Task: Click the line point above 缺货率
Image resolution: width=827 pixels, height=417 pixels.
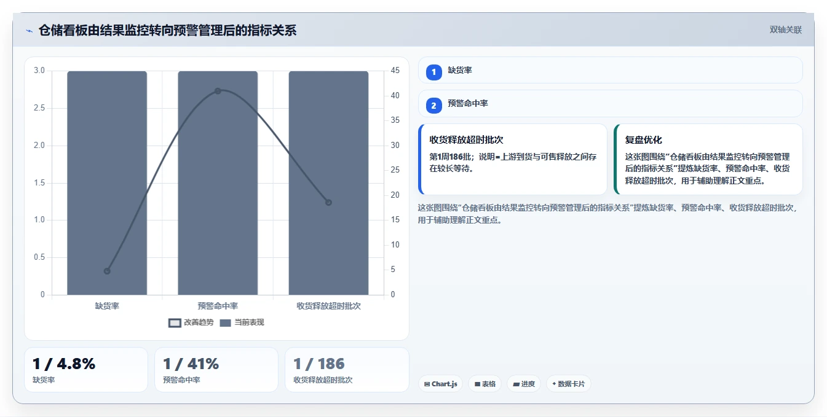Action: (x=107, y=271)
